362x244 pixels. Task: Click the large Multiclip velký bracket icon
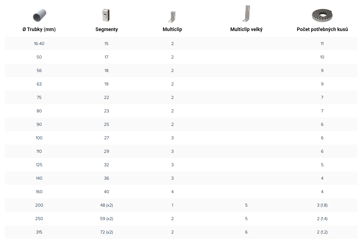[246, 13]
